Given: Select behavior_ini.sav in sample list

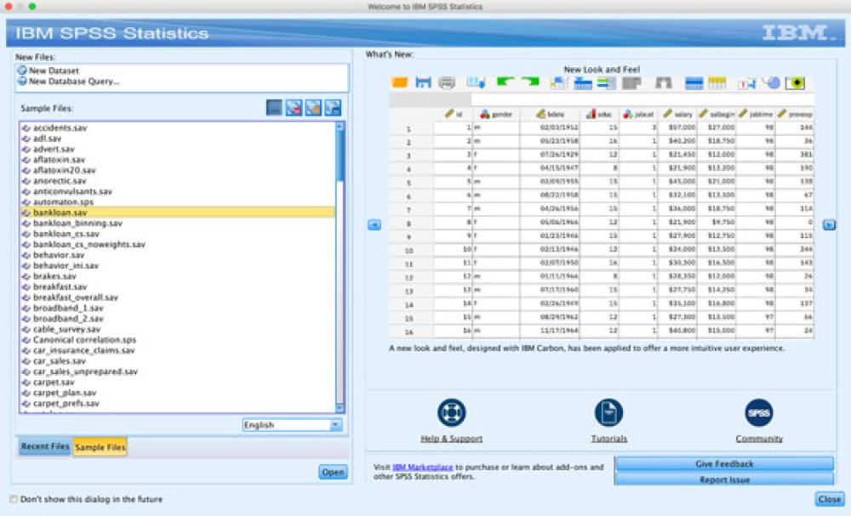Looking at the screenshot, I should (178, 265).
